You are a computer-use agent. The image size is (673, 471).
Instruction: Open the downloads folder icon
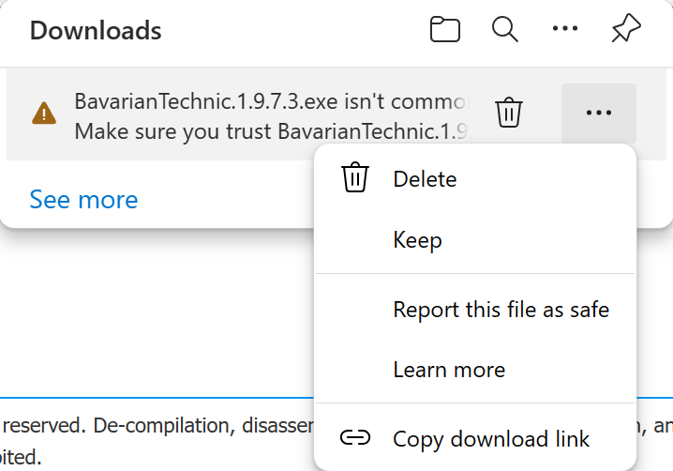[x=445, y=30]
